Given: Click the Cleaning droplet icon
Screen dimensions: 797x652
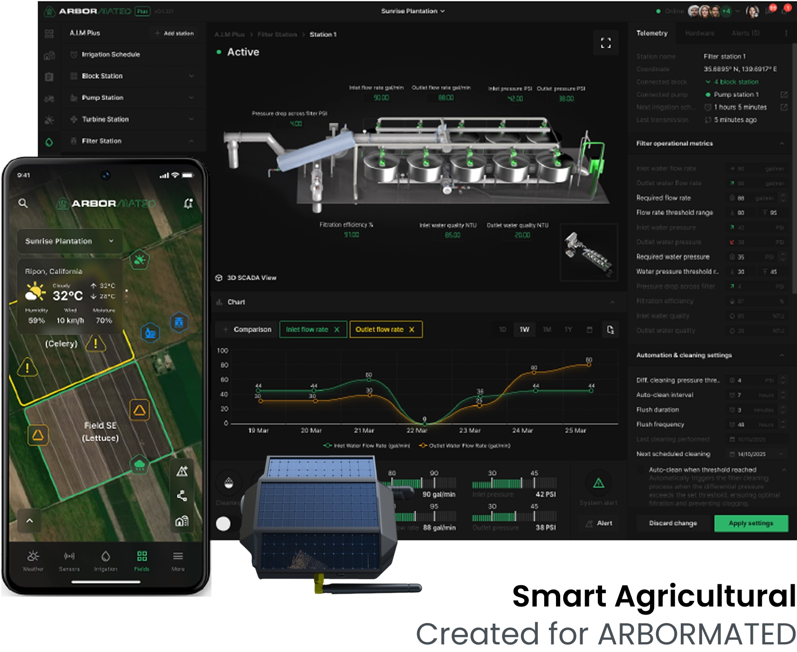Looking at the screenshot, I should click(229, 483).
